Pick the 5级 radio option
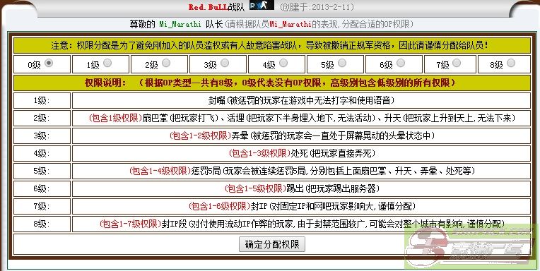Screen dimensions: 540x271 [x=342, y=63]
